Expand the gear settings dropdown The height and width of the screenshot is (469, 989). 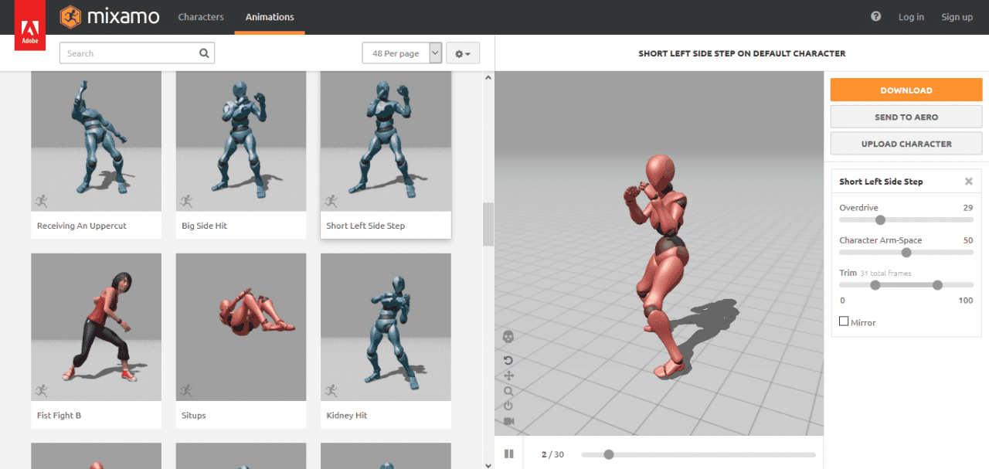click(463, 53)
